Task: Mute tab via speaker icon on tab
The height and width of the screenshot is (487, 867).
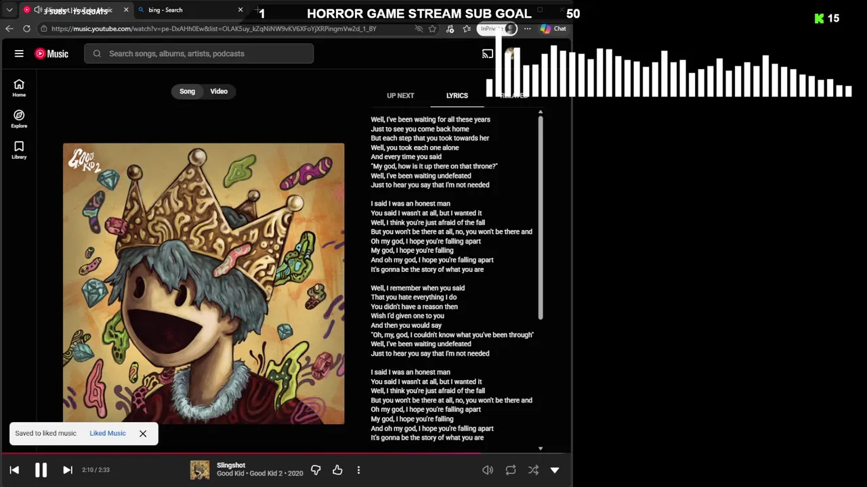Action: [38, 10]
